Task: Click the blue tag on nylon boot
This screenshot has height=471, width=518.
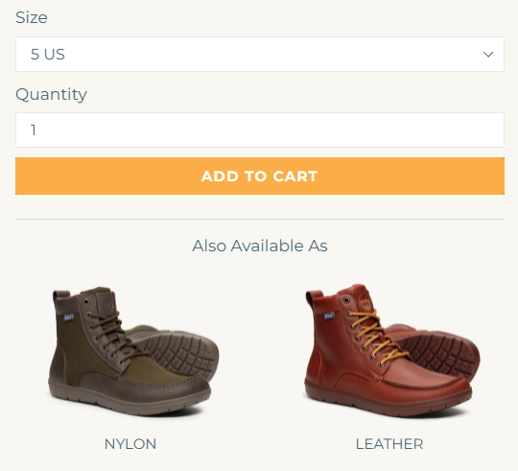Action: point(68,318)
